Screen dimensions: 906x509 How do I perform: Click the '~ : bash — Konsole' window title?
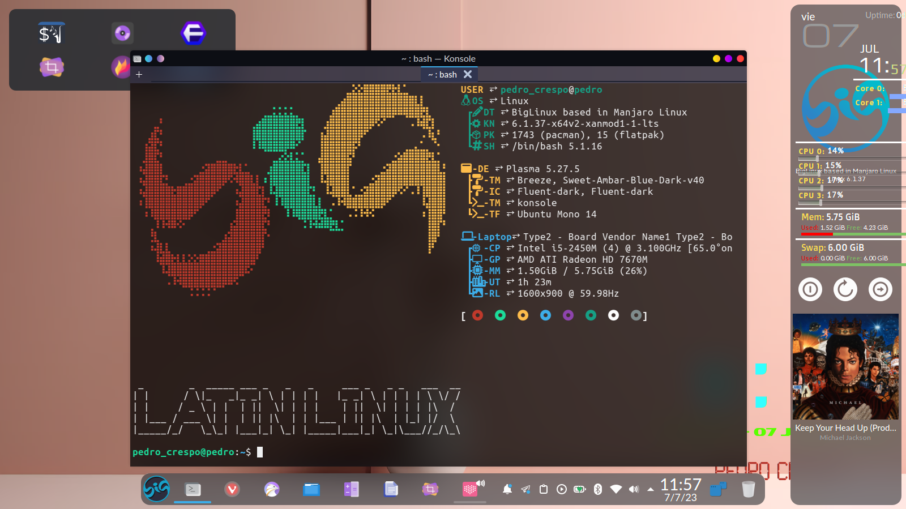click(438, 58)
